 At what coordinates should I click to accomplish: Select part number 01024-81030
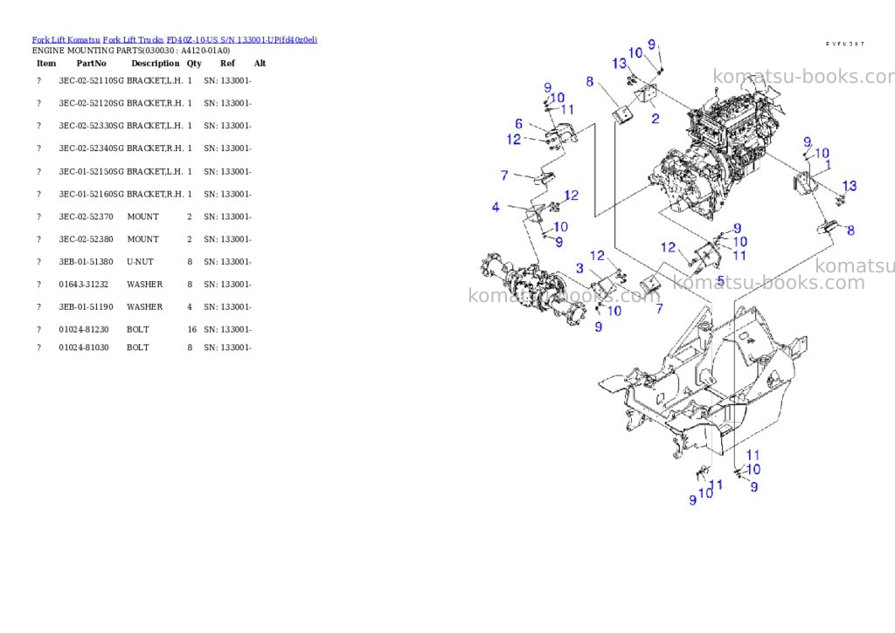click(83, 347)
